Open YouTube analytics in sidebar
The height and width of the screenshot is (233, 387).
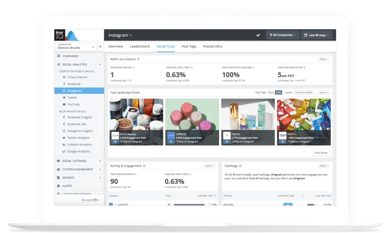pos(73,104)
